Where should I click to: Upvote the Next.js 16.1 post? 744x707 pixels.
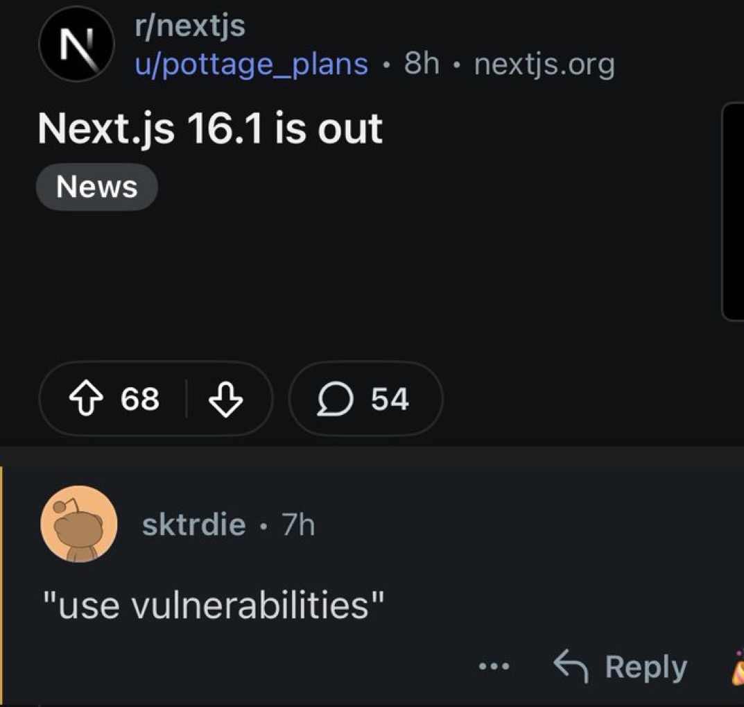85,399
